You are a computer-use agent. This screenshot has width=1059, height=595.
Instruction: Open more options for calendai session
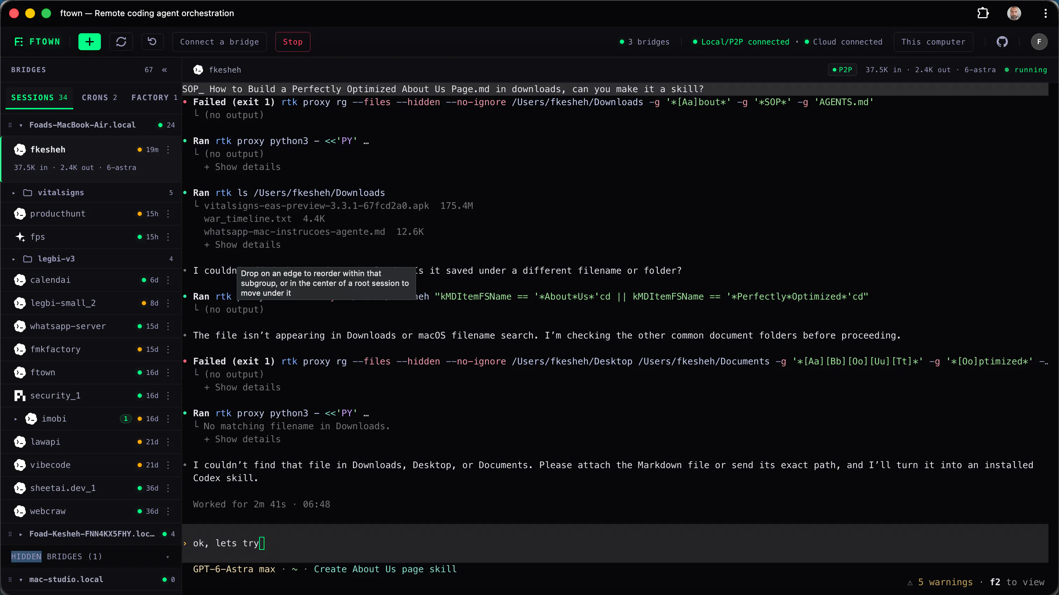pos(168,280)
